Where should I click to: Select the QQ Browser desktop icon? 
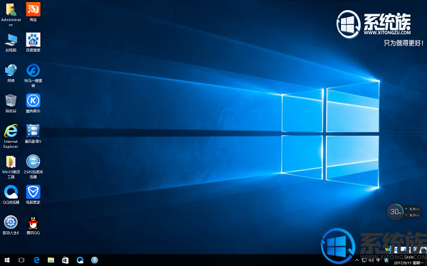coord(11,195)
